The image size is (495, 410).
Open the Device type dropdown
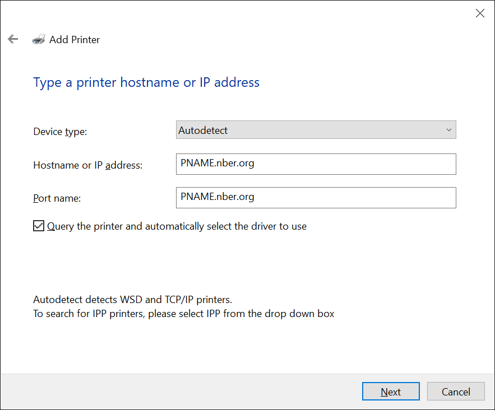(x=316, y=130)
